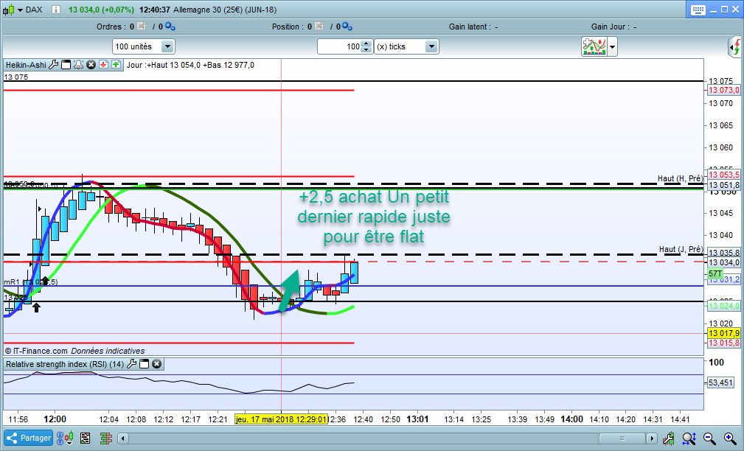Screen dimensions: 744x451
Task: Open RSI indicator settings wrench
Action: click(131, 364)
